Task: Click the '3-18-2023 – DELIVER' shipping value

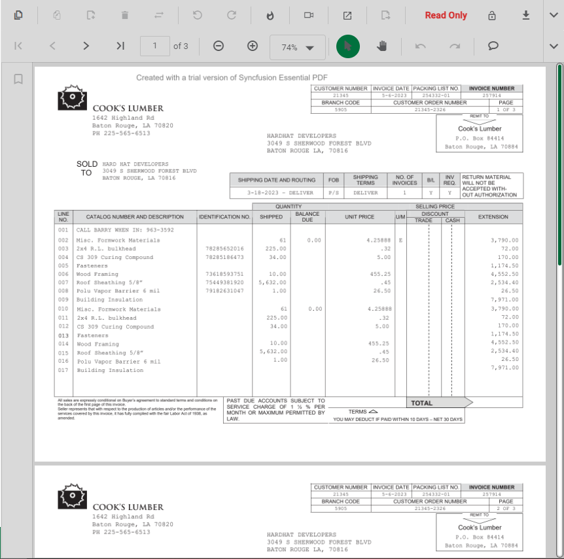Action: coord(280,193)
